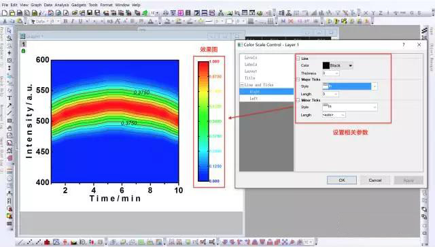Screen dimensions: 435x247
Task: Collapse the Line and Ticks tree node
Action: click(242, 85)
